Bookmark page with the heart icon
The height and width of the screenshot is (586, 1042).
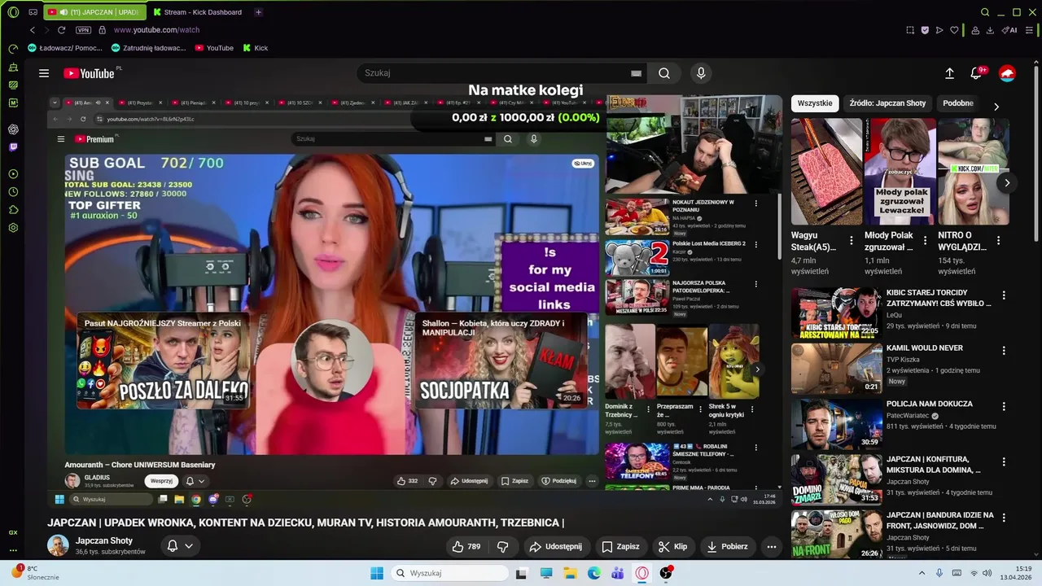(x=954, y=30)
